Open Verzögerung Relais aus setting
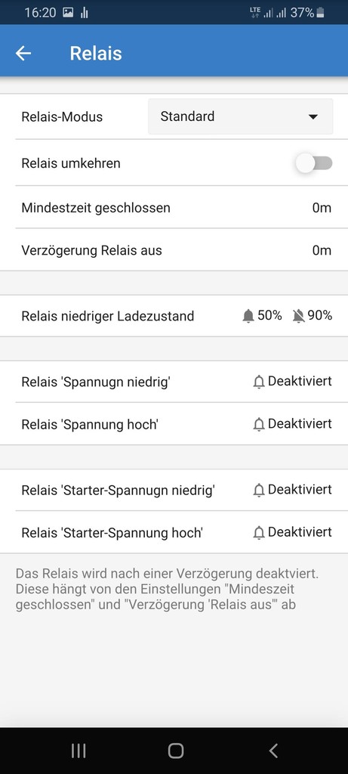 [174, 250]
